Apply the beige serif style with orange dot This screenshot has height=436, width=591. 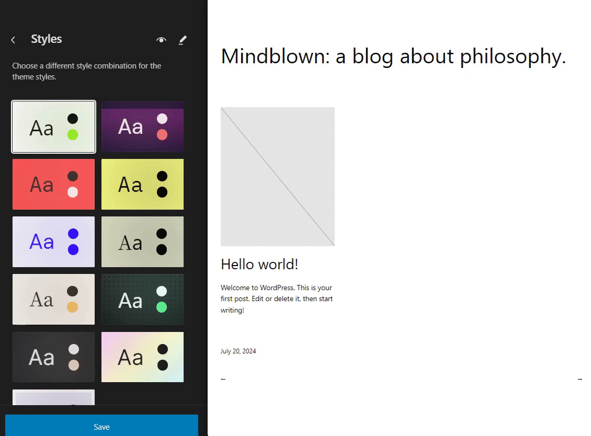coord(53,299)
